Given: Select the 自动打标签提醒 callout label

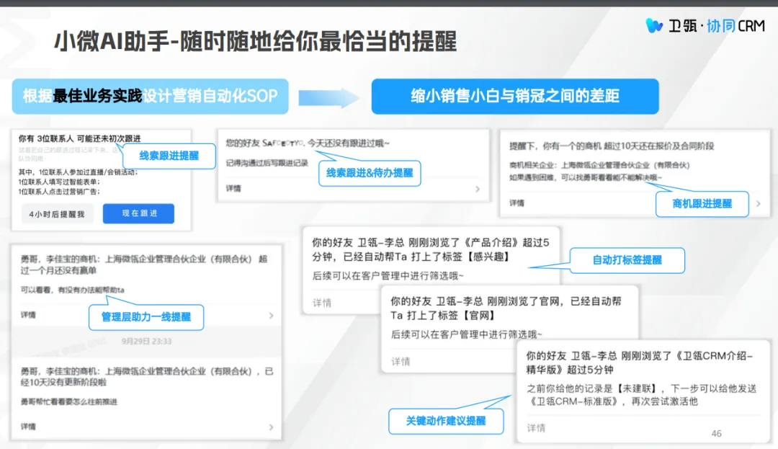Looking at the screenshot, I should tap(627, 260).
